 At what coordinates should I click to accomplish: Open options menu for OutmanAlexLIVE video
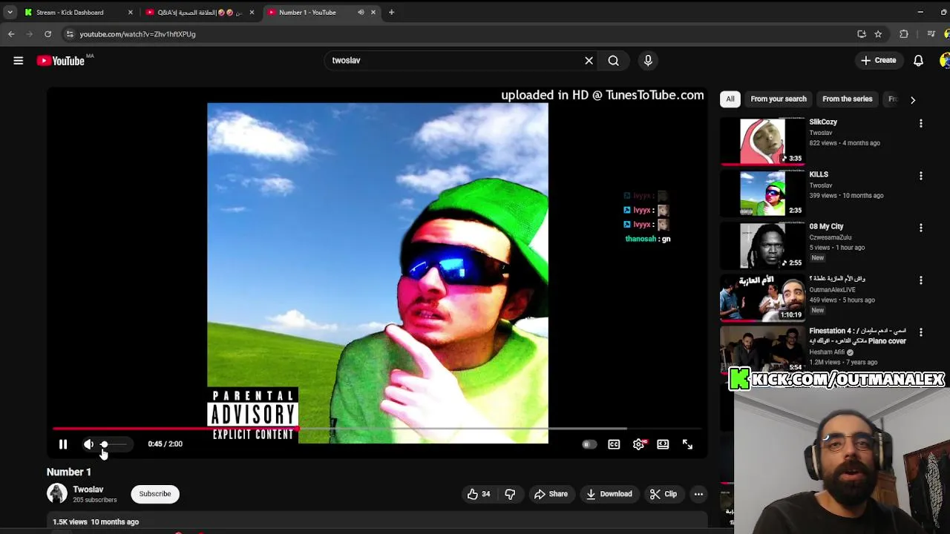pyautogui.click(x=921, y=280)
